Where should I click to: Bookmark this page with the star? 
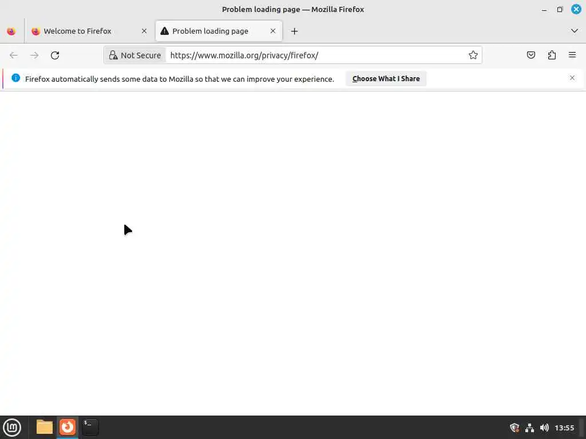click(x=473, y=55)
